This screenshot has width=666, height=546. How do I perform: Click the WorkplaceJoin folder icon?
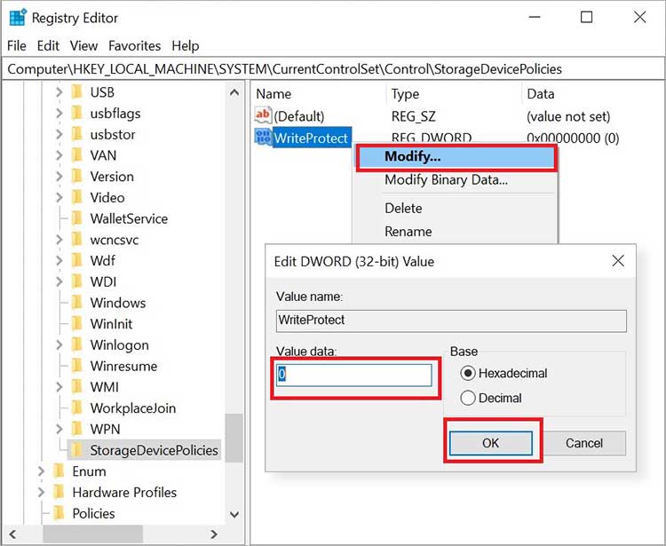click(x=77, y=408)
